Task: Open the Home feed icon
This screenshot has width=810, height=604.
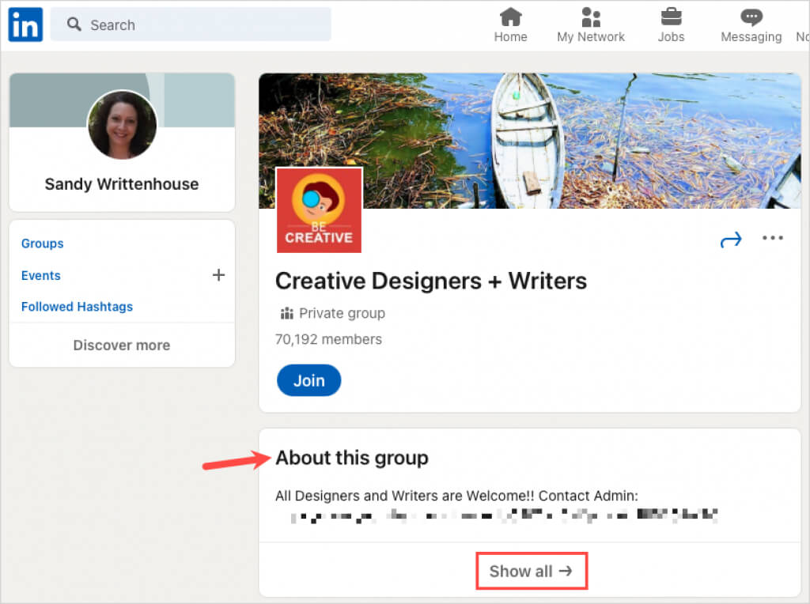Action: (x=511, y=17)
